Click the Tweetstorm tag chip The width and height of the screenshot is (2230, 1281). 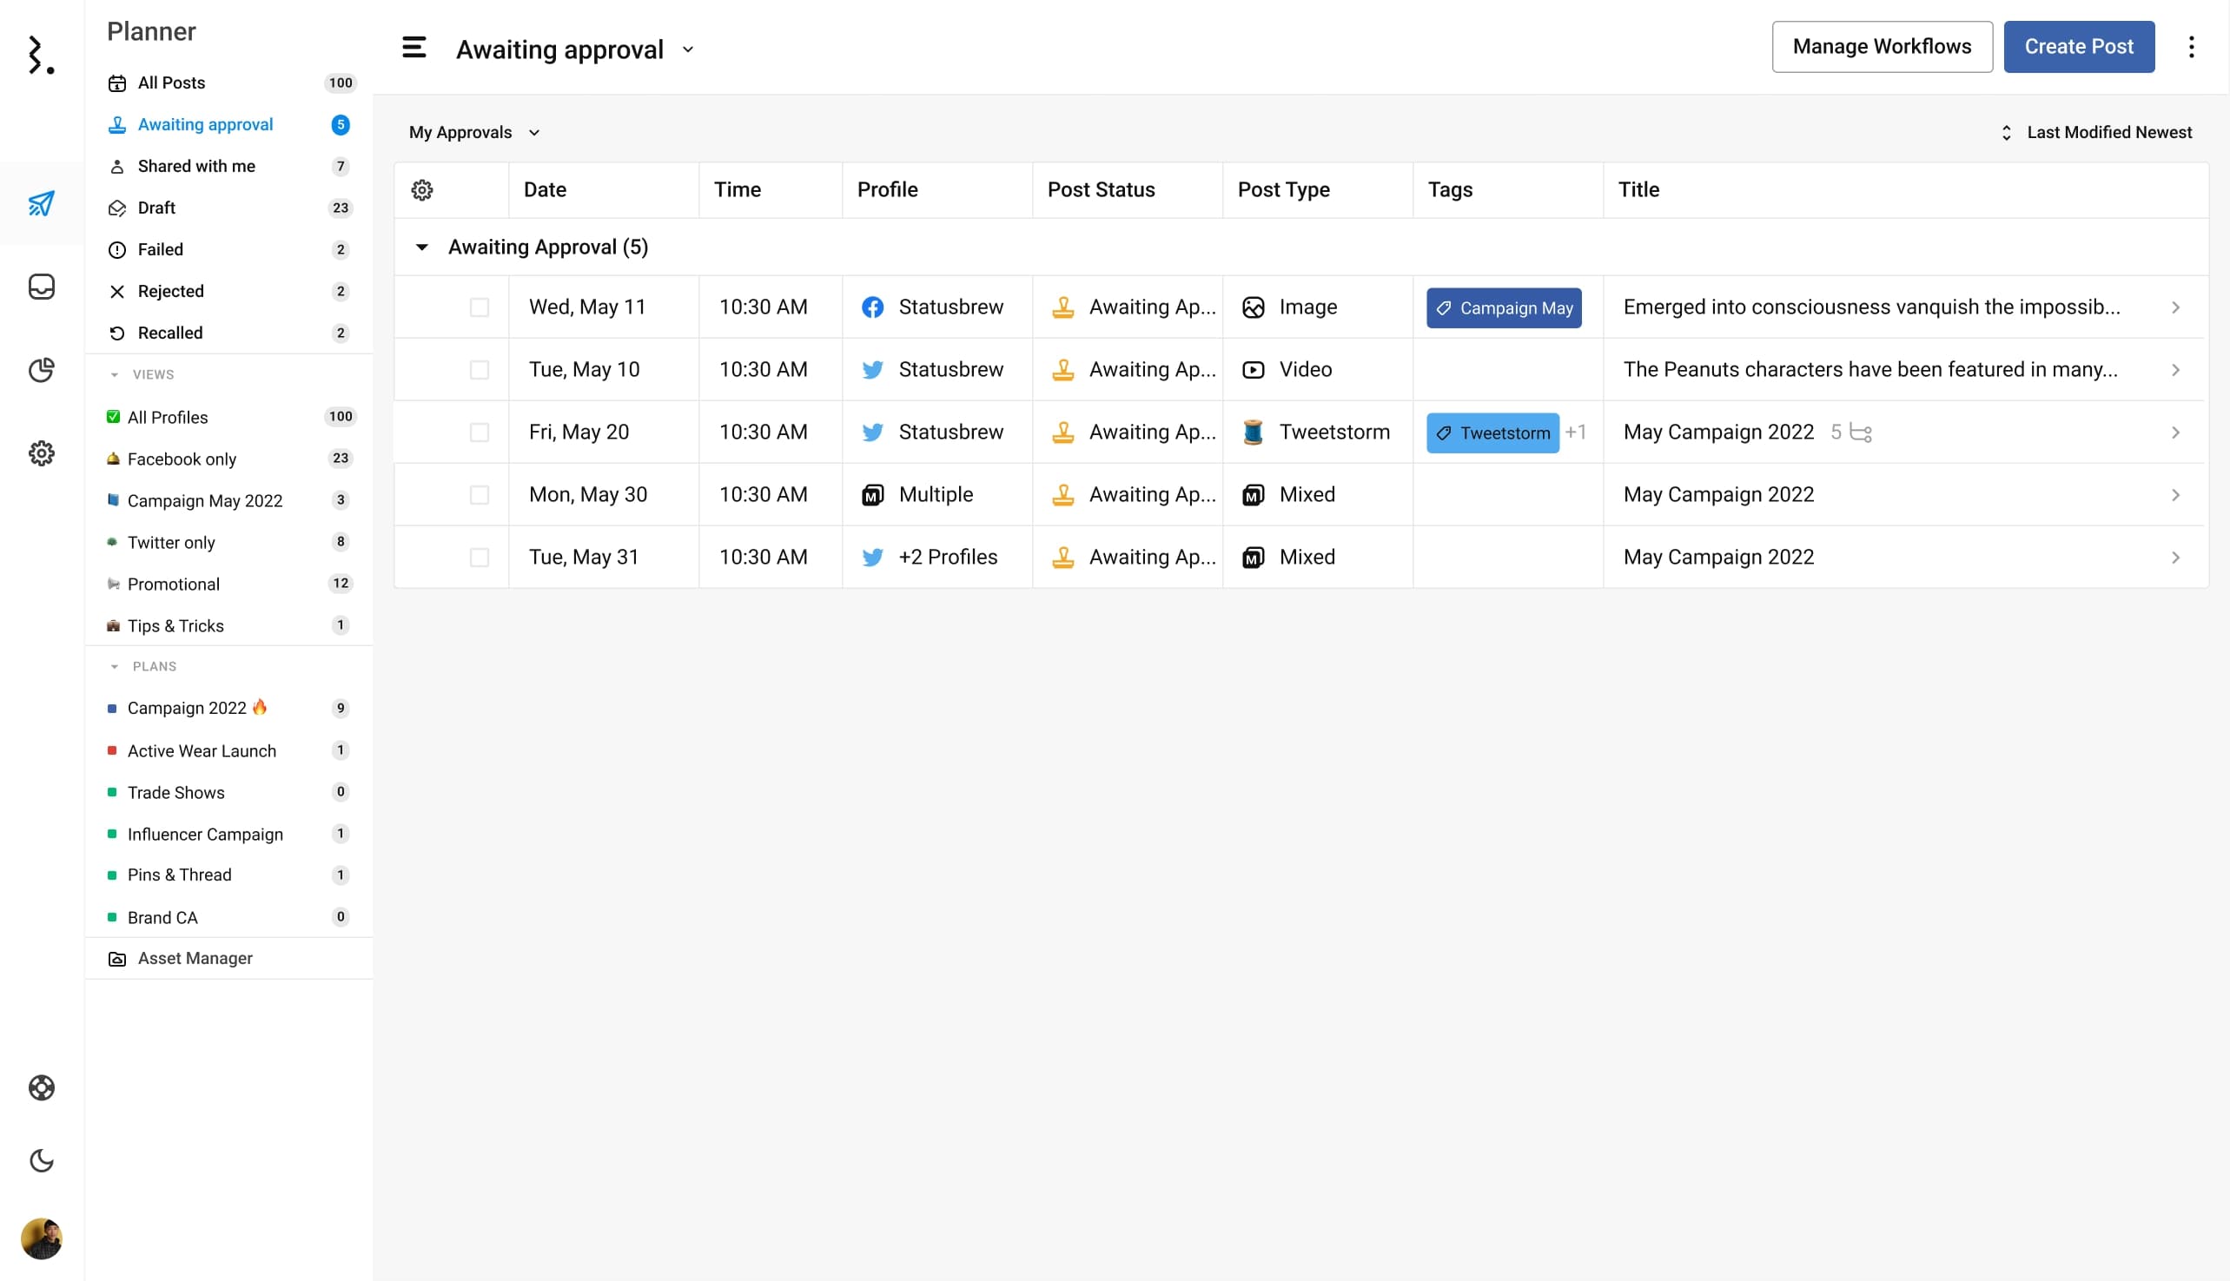(x=1492, y=433)
